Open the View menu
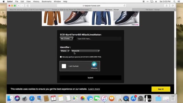183x103 pixels. [29, 1]
